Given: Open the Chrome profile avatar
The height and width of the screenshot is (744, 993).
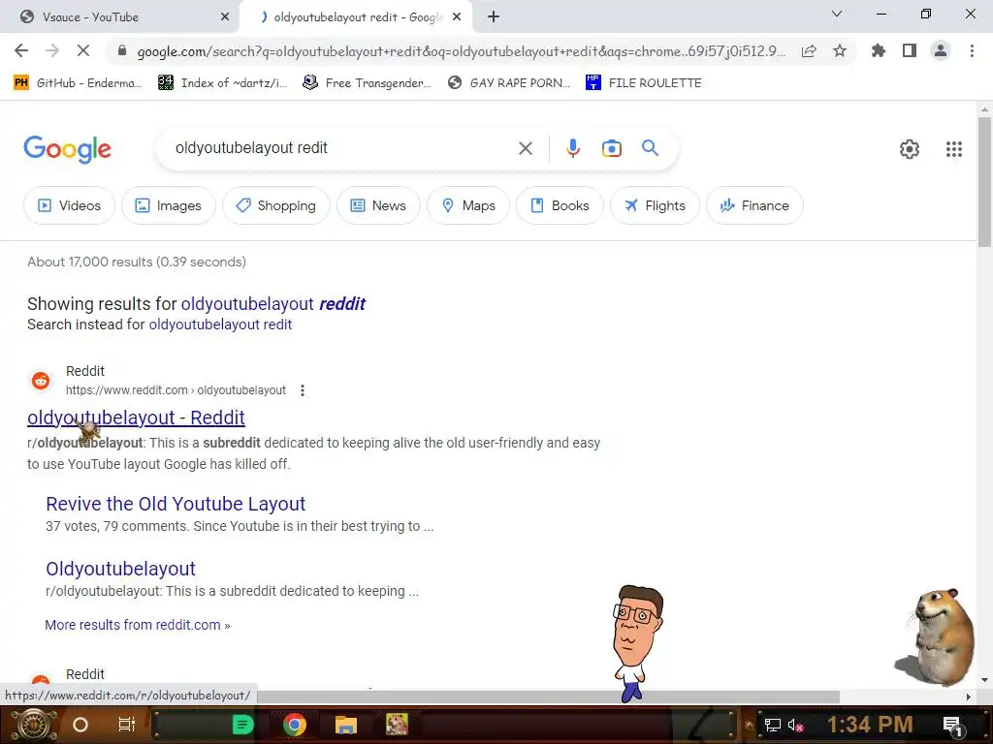Looking at the screenshot, I should (941, 50).
